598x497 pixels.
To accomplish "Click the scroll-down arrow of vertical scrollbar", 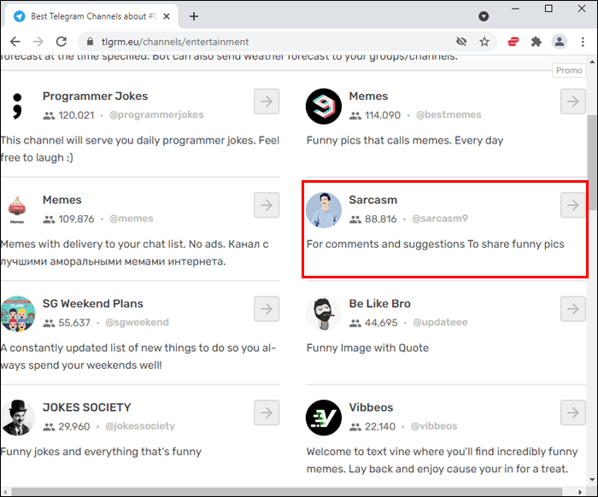I will point(592,479).
